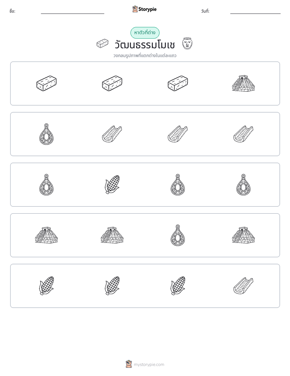The width and height of the screenshot is (290, 376).
Task: Click the footer bear mascot icon
Action: [129, 364]
